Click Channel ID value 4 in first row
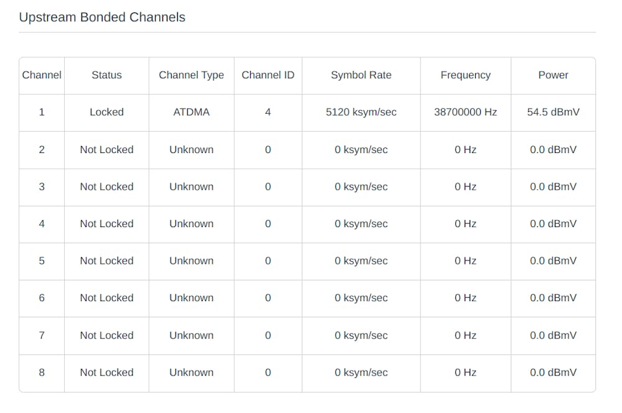 [x=267, y=113]
